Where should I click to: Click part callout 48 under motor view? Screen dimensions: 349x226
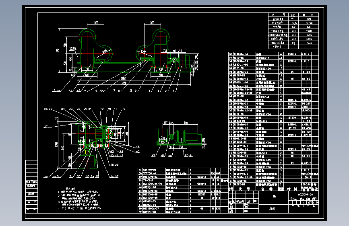coord(163,156)
